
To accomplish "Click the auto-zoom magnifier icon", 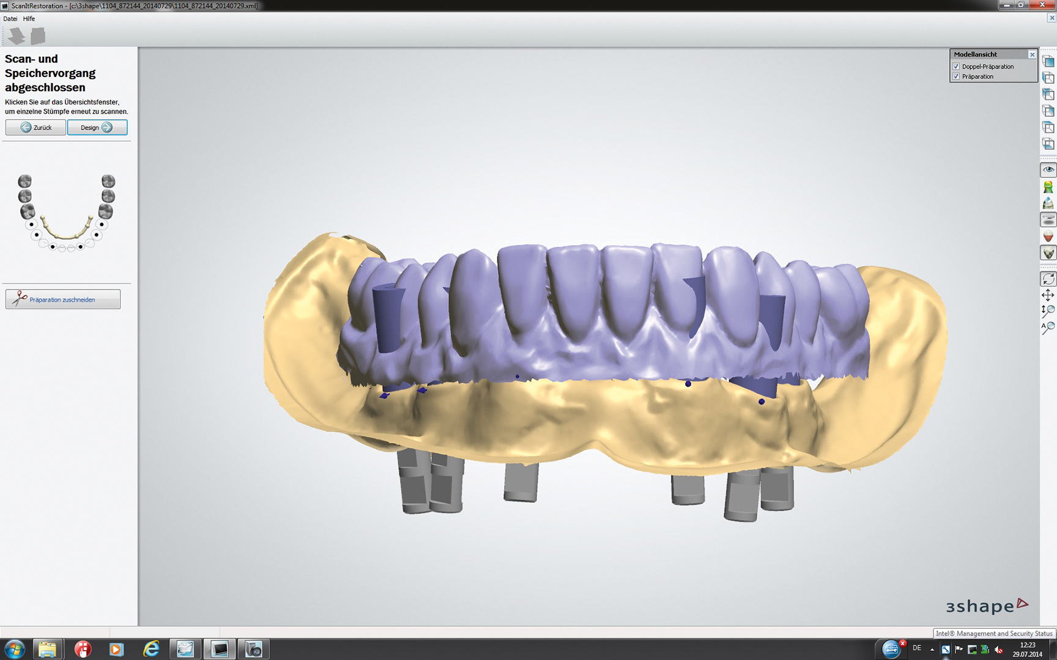I will [x=1048, y=328].
